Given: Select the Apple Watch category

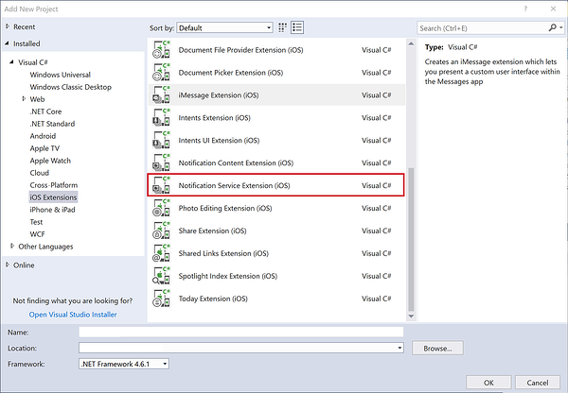Looking at the screenshot, I should tap(50, 161).
